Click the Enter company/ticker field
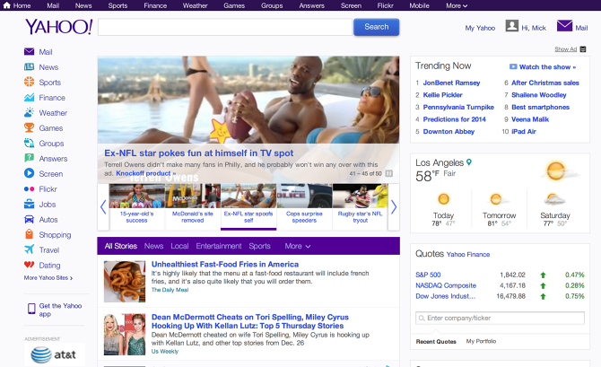Screen dimensions: 601x367 [x=500, y=318]
